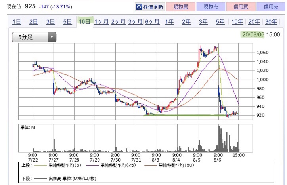Switch chart to the 3ヶ月 tab
This screenshot has height=185, width=287.
(135, 22)
